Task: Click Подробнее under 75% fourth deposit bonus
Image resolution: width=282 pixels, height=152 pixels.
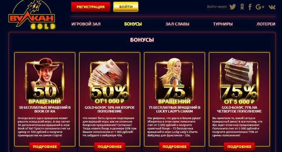Action: 239,147
